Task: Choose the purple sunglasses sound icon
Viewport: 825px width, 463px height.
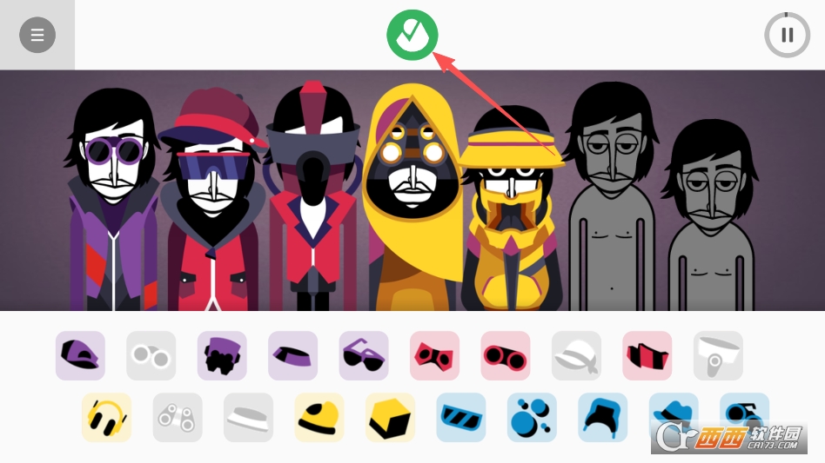Action: click(x=364, y=355)
